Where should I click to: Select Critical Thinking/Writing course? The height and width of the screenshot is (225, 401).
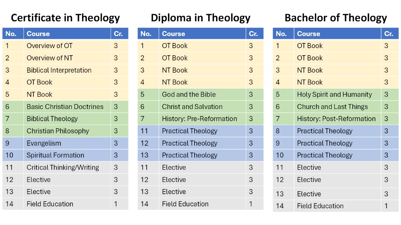(x=63, y=168)
